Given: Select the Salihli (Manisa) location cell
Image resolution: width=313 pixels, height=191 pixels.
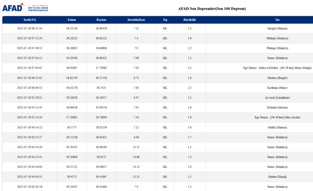Looking at the screenshot, I should point(277,127).
